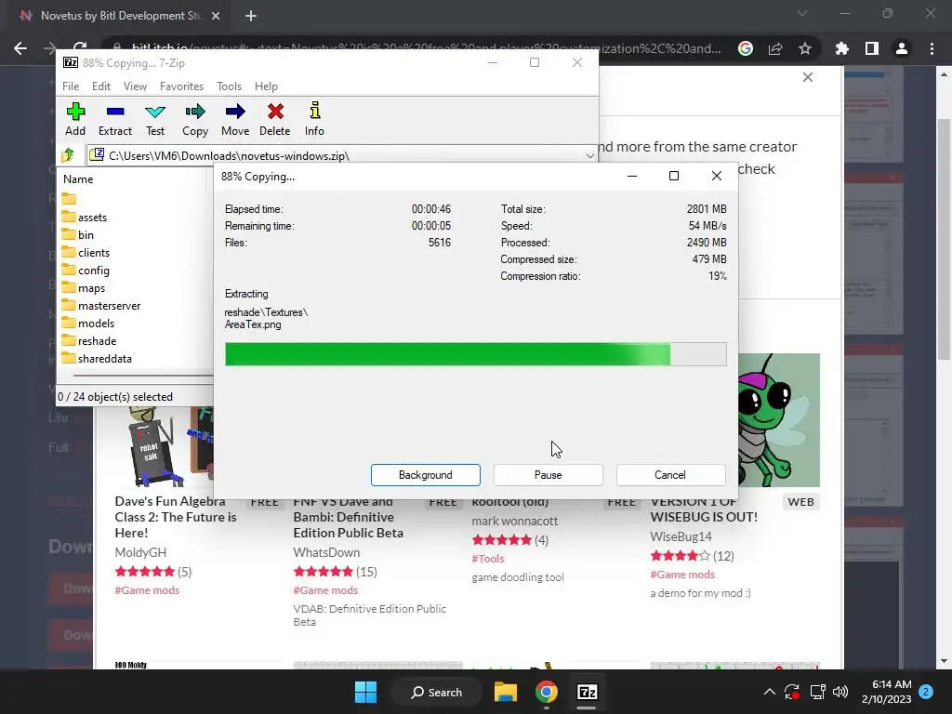The width and height of the screenshot is (952, 714).
Task: Open the Chrome extensions puzzle icon
Action: 842,48
